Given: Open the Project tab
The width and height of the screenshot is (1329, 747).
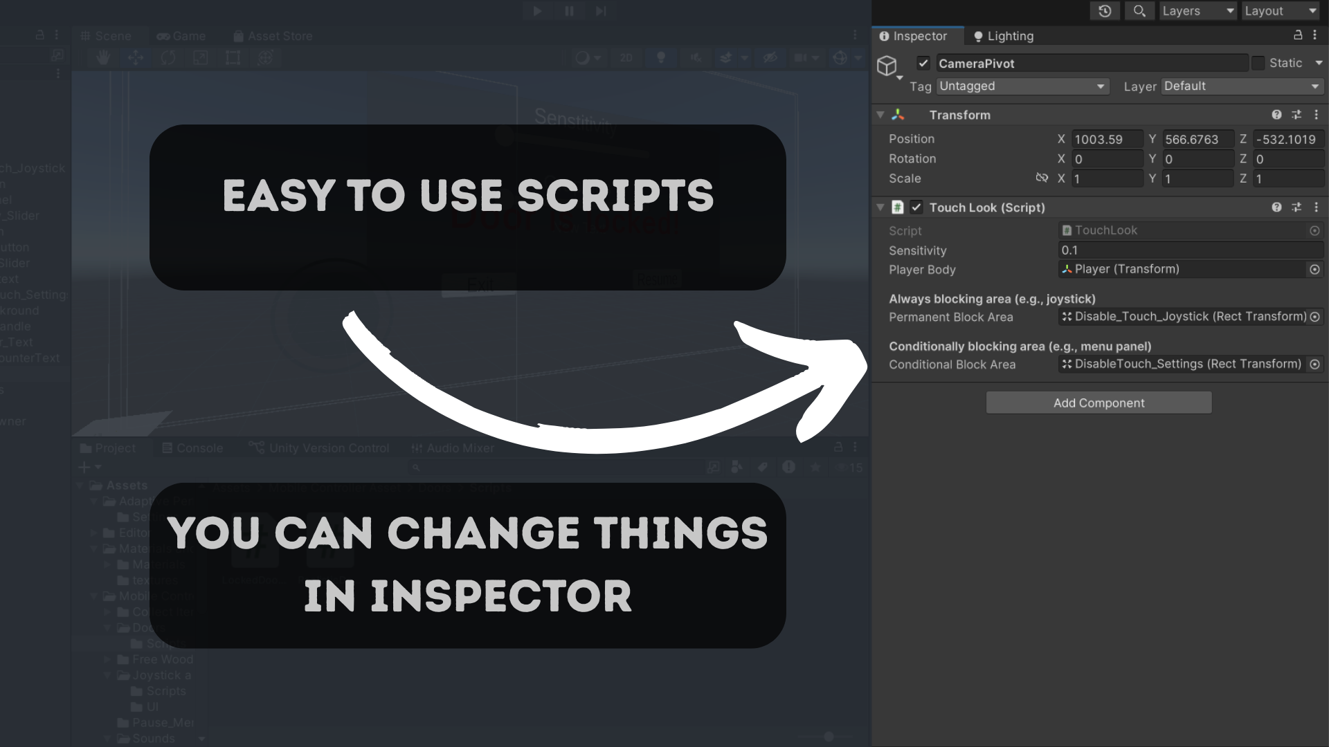Looking at the screenshot, I should (108, 448).
